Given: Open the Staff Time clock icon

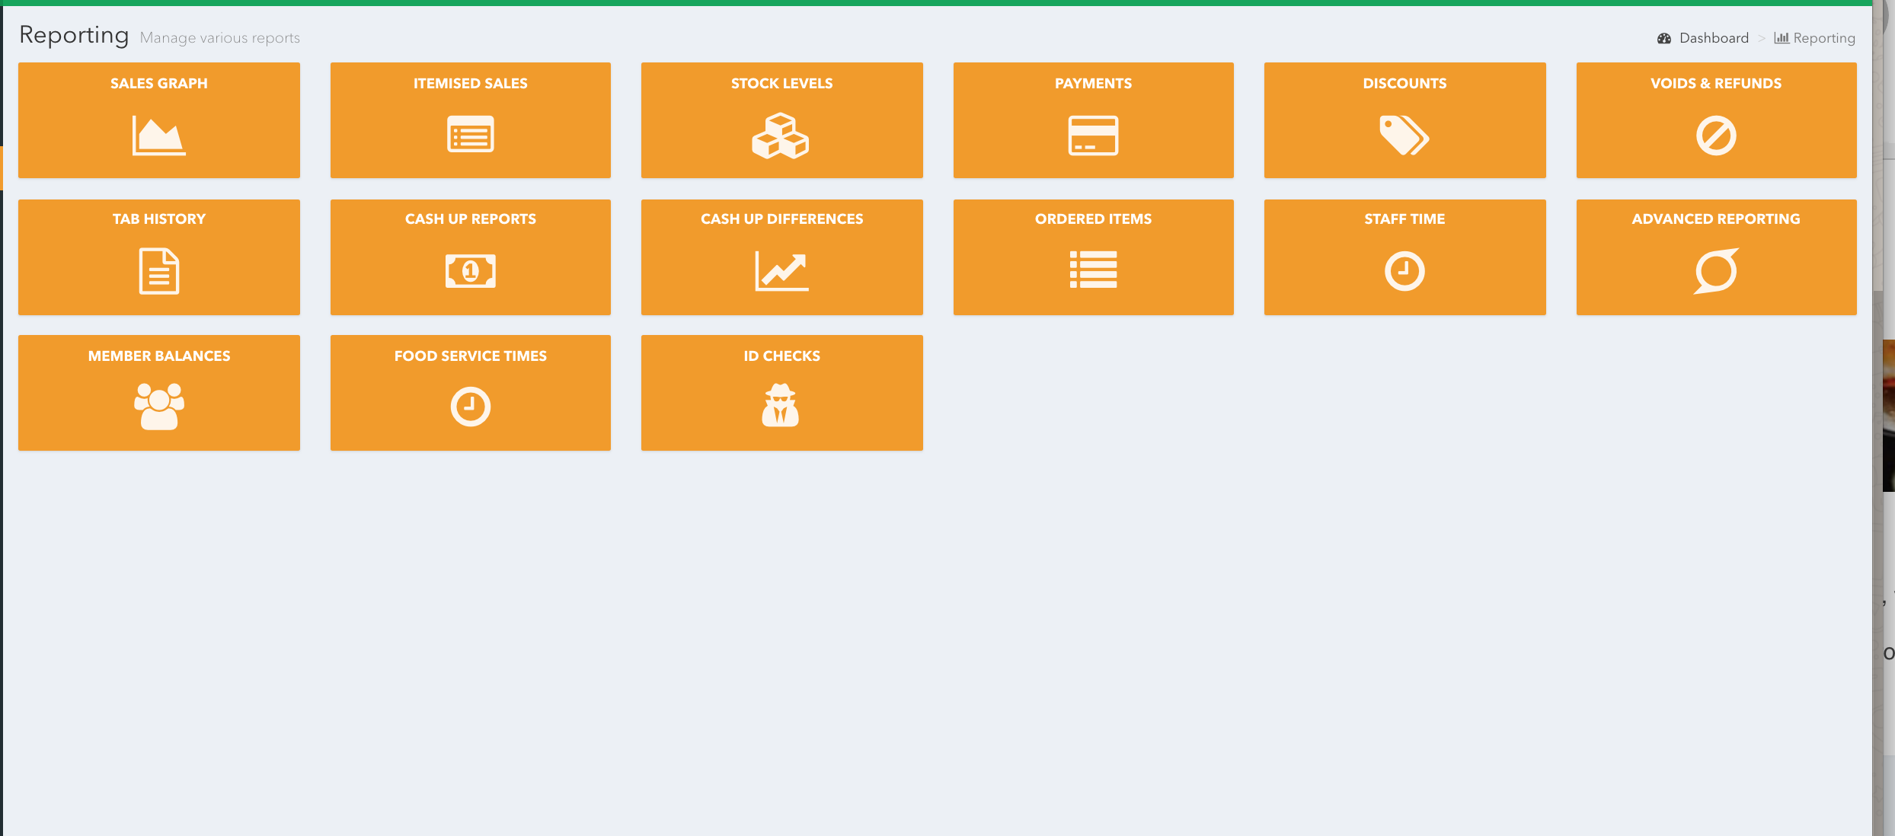Looking at the screenshot, I should click(x=1404, y=271).
